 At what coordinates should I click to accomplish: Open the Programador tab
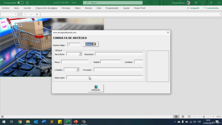pyautogui.click(x=112, y=8)
